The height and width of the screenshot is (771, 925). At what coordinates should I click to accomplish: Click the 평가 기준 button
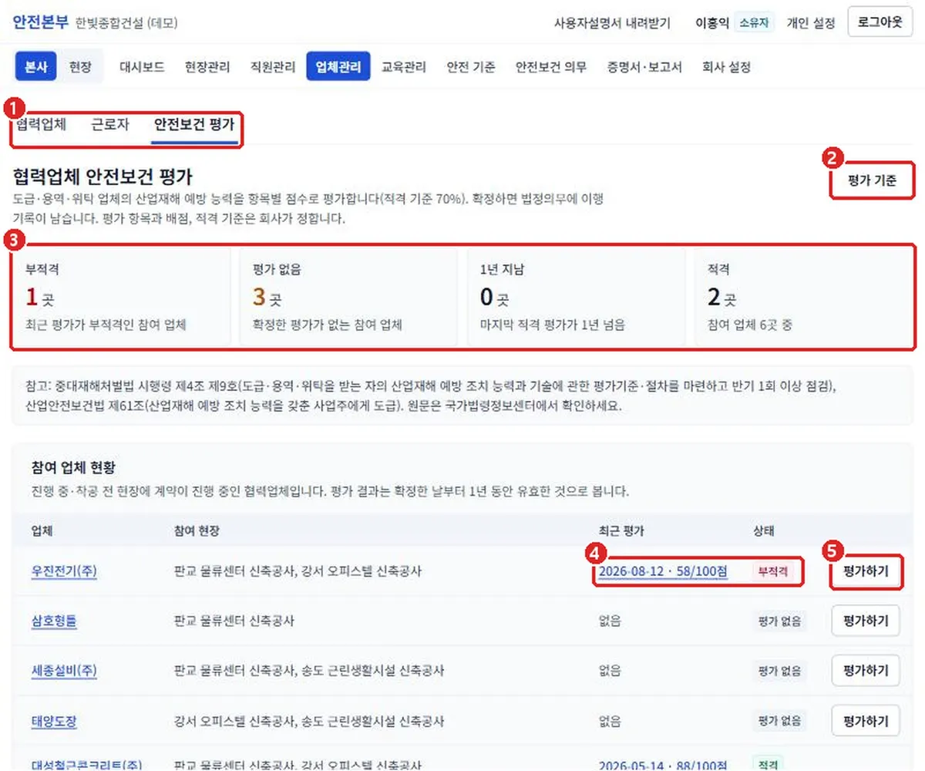click(872, 182)
